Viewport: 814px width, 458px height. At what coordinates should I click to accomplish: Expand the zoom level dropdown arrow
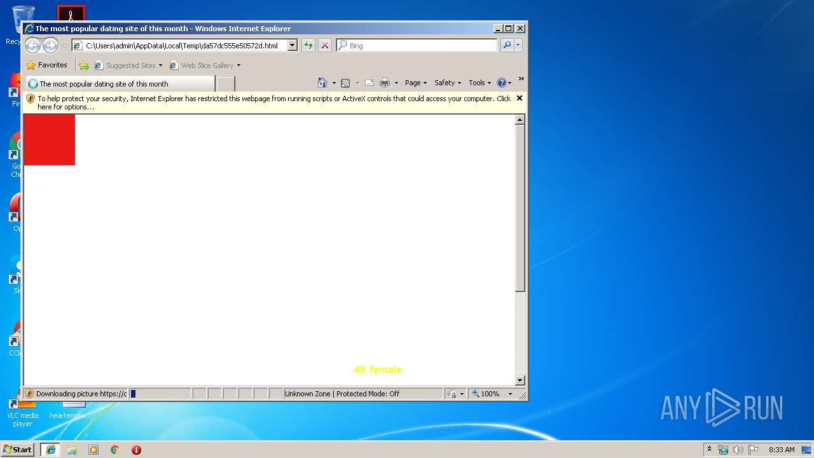click(x=510, y=394)
